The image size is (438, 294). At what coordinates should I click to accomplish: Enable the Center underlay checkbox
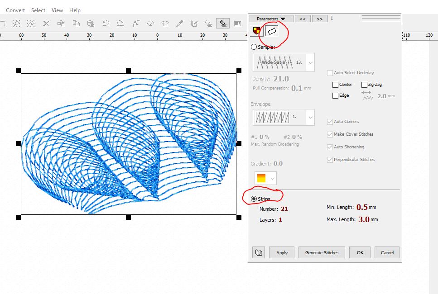336,85
